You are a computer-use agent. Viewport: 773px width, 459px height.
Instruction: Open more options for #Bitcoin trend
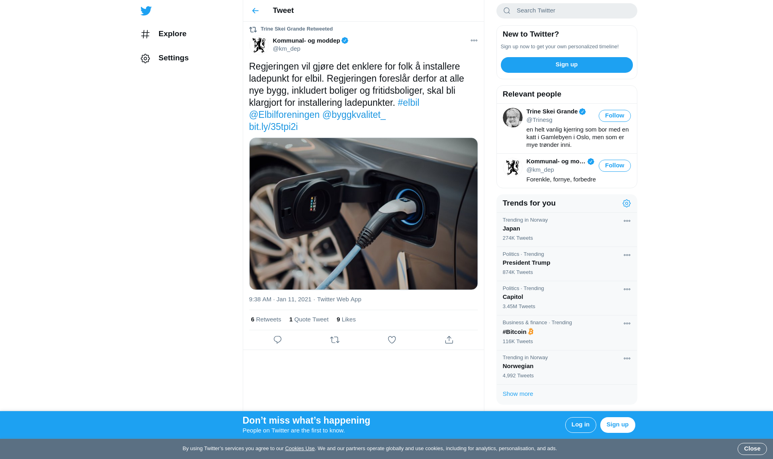[627, 323]
